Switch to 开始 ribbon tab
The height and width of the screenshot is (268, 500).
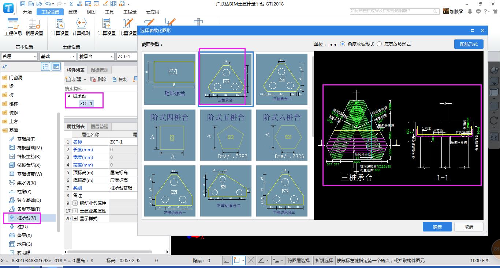[27, 12]
